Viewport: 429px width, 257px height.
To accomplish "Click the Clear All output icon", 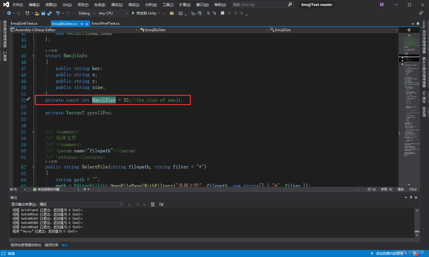I will (153, 204).
